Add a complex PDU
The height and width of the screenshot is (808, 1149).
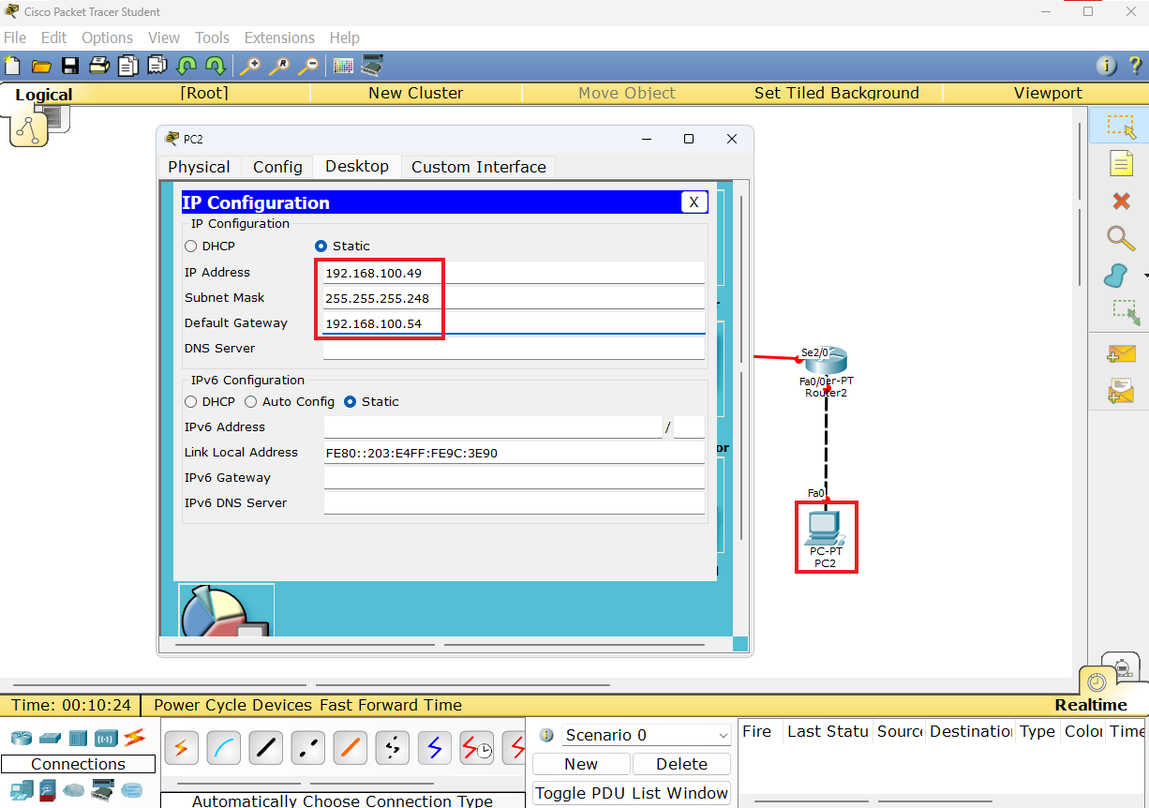(1121, 390)
